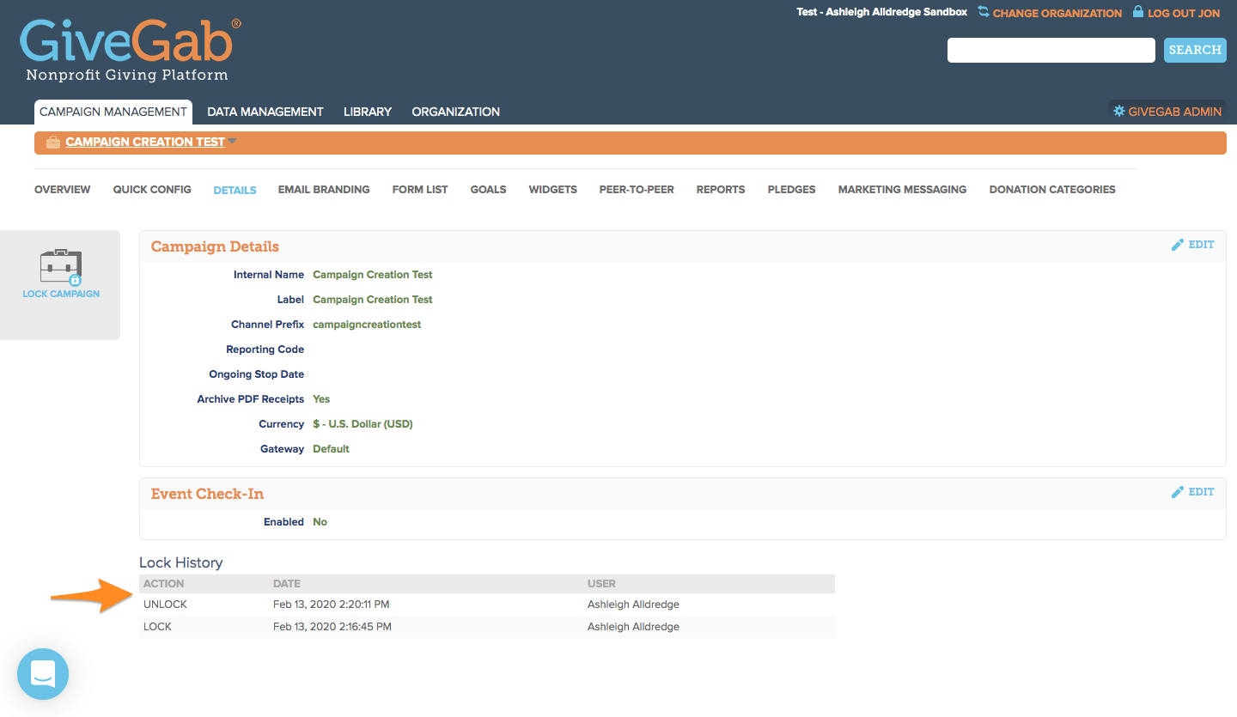The image size is (1237, 717).
Task: Click the UNLOCK row action cell
Action: click(165, 605)
